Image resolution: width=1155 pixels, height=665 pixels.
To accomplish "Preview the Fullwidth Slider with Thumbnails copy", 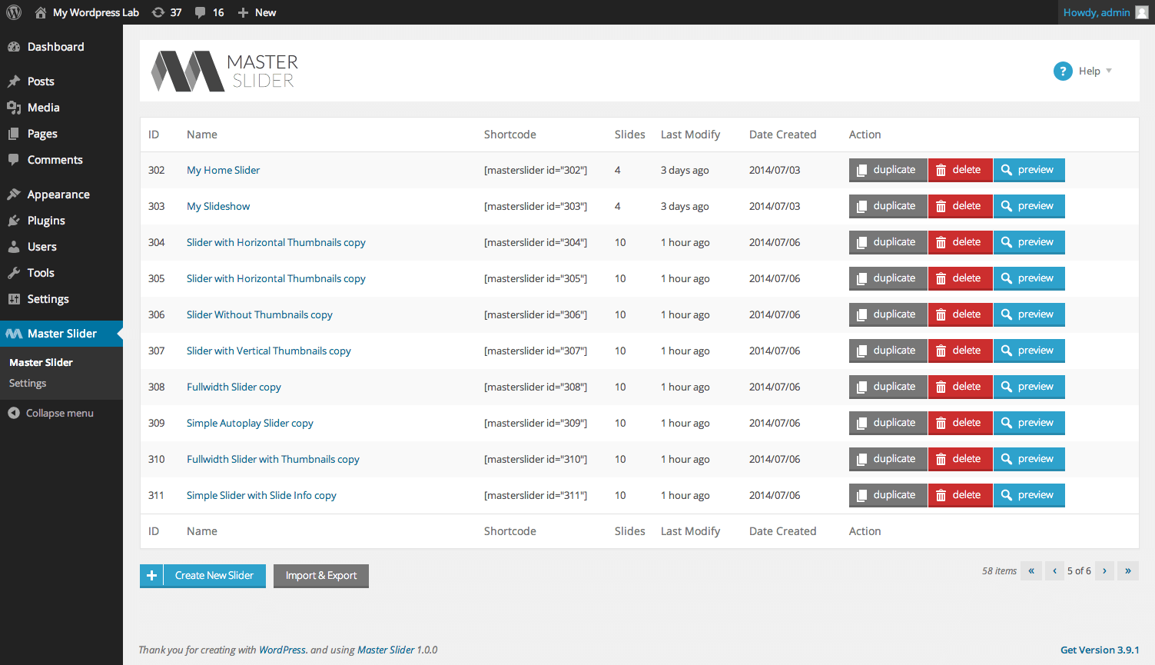I will click(x=1029, y=459).
